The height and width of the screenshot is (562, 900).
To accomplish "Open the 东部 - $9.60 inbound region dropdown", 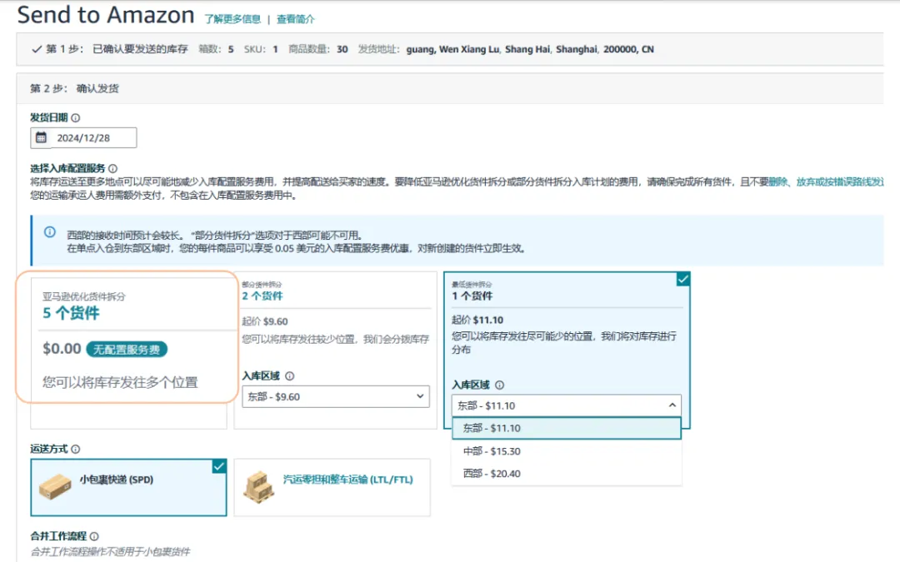I will point(336,397).
